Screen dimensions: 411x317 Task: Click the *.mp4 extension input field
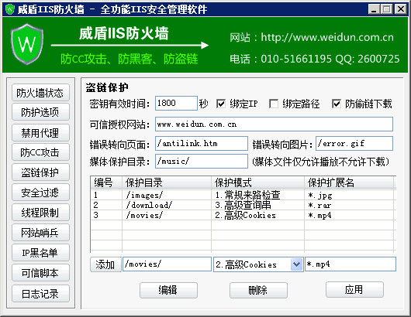(x=351, y=264)
